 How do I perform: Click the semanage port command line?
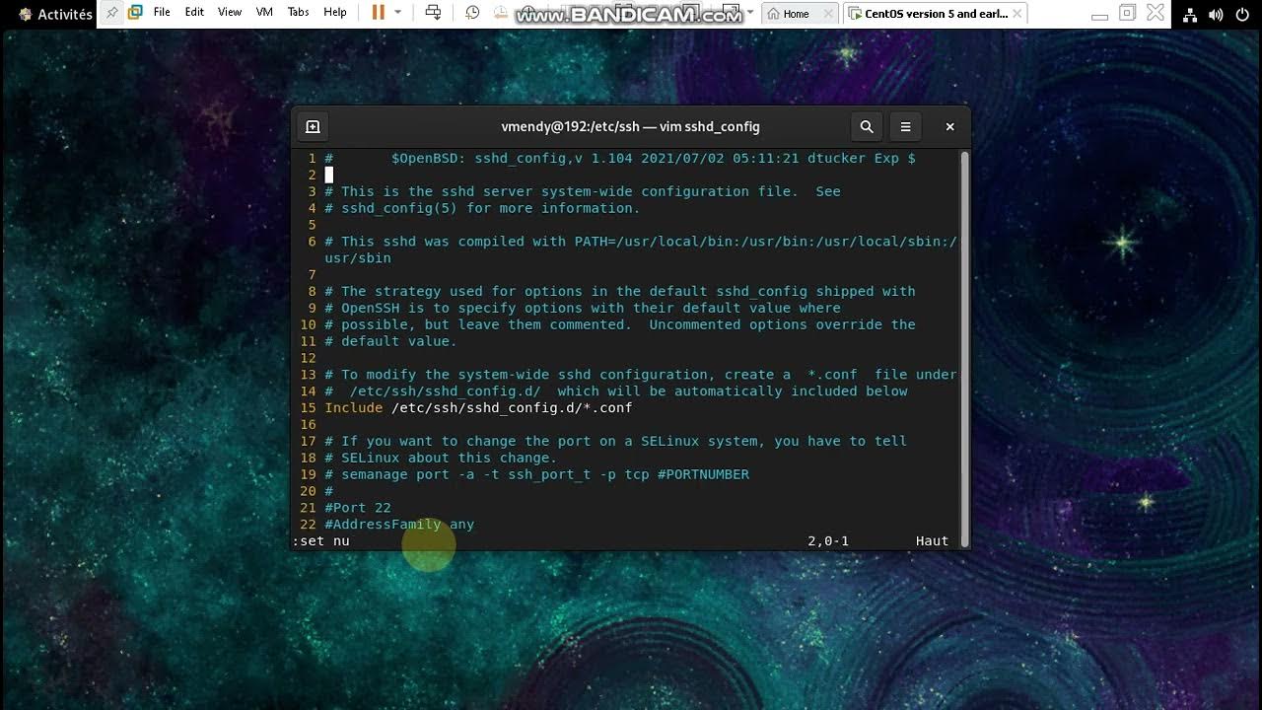[x=536, y=474]
